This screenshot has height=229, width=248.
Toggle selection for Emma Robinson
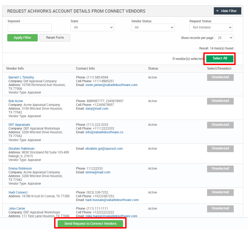tap(220, 169)
